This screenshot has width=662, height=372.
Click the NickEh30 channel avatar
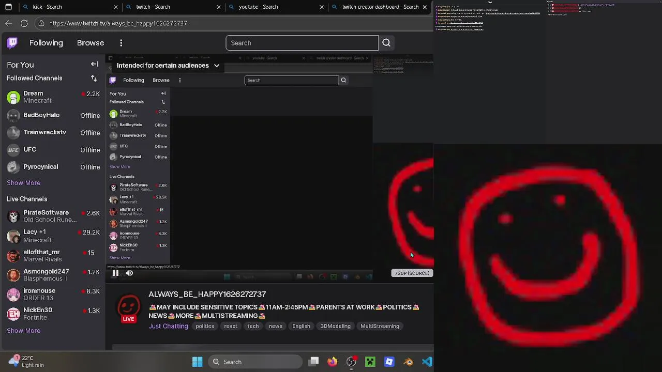point(13,314)
